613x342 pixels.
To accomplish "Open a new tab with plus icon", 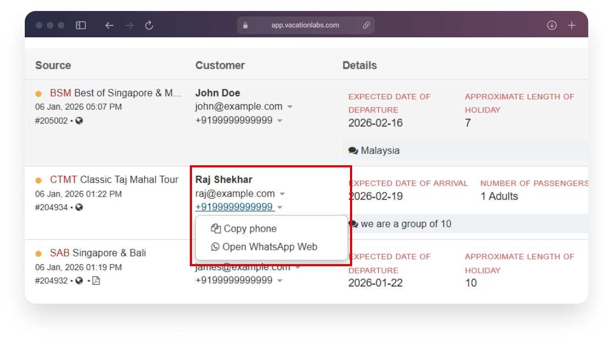I will [572, 25].
